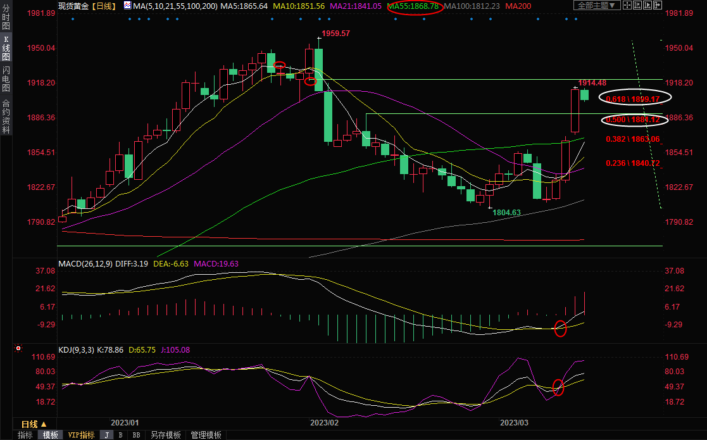
Task: Switch to the 闪电图 sidebar tab
Action: coord(6,79)
